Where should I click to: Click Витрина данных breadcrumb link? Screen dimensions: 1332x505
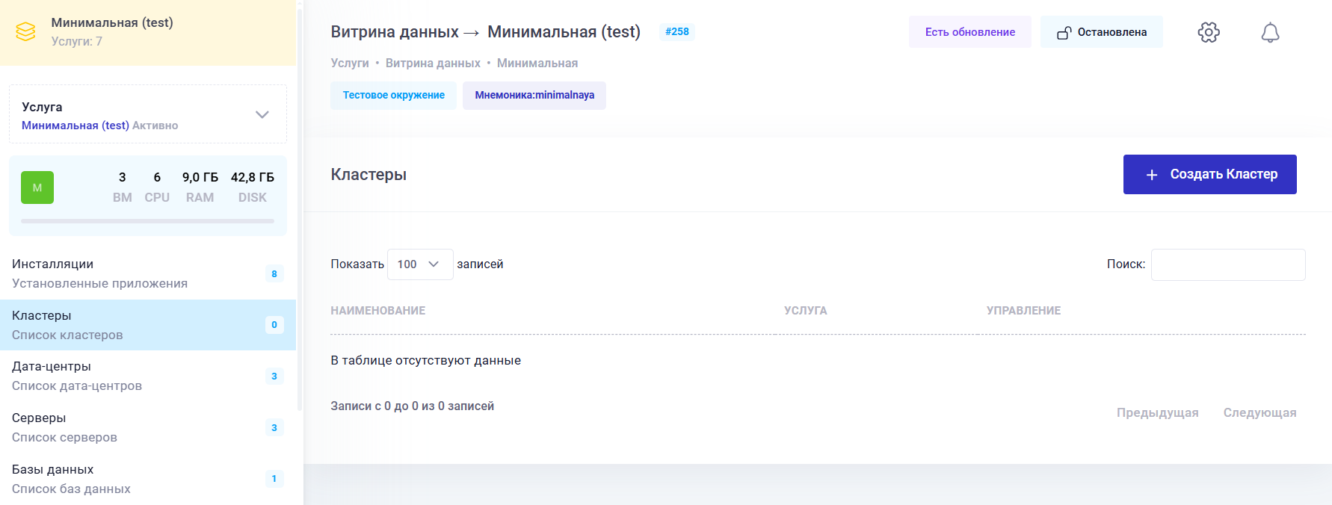(433, 63)
